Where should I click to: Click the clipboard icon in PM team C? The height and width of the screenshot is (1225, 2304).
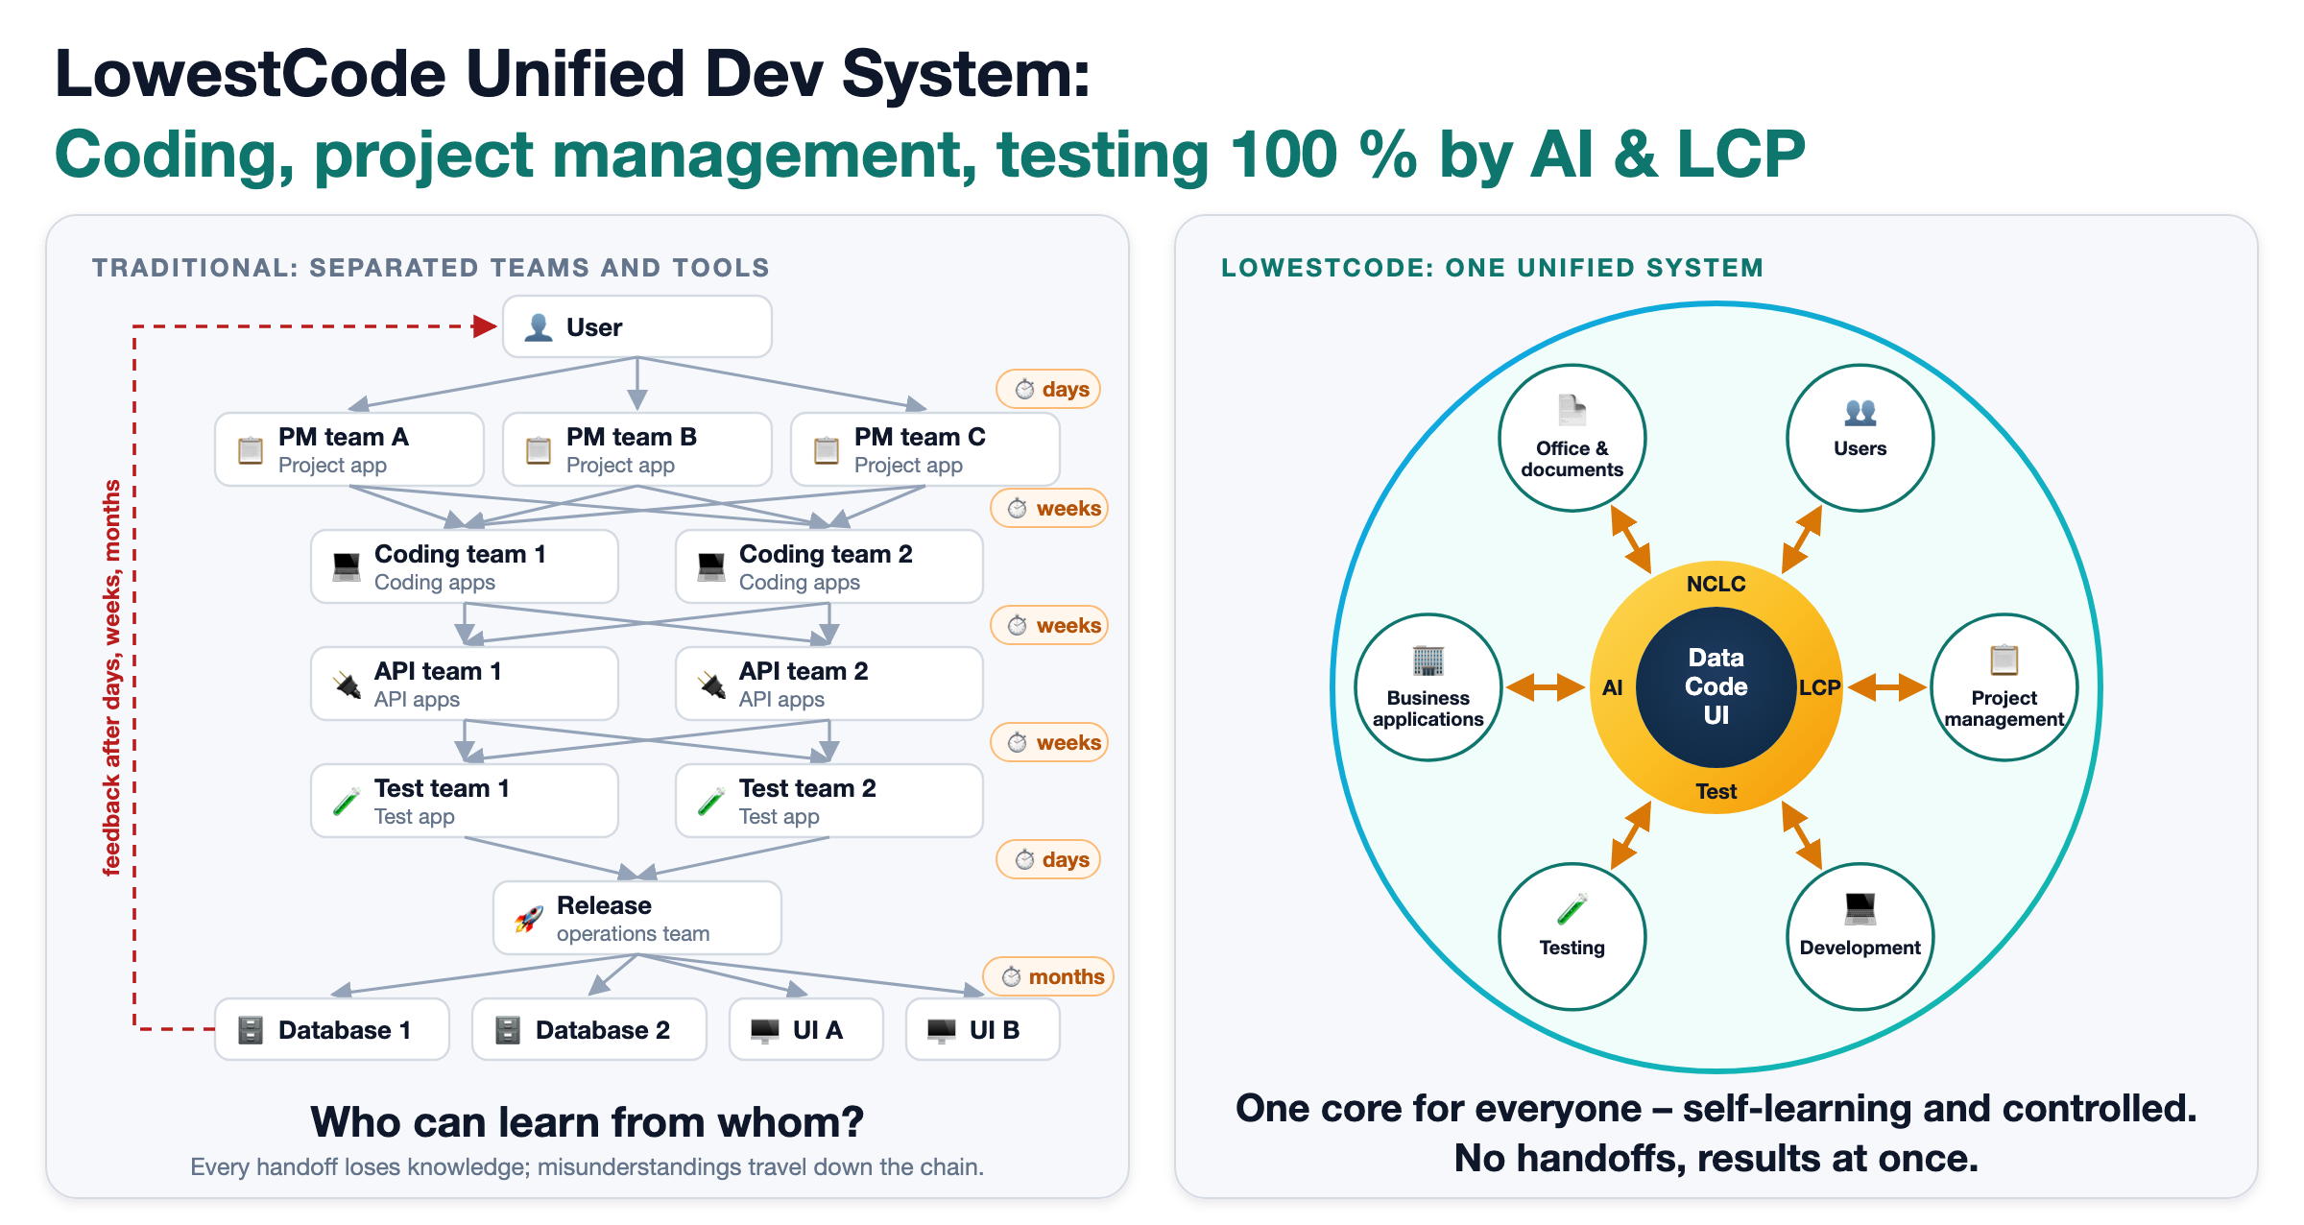[827, 450]
